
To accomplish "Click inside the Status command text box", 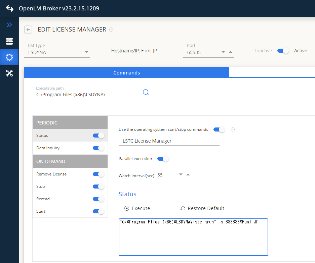I will point(193,236).
